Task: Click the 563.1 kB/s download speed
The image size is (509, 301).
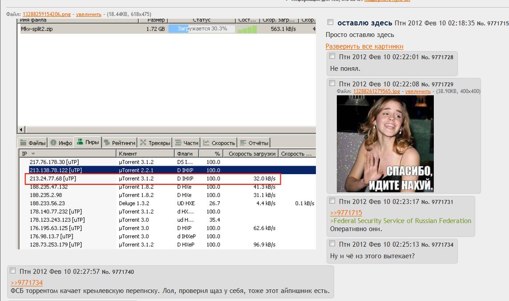Action: [283, 29]
